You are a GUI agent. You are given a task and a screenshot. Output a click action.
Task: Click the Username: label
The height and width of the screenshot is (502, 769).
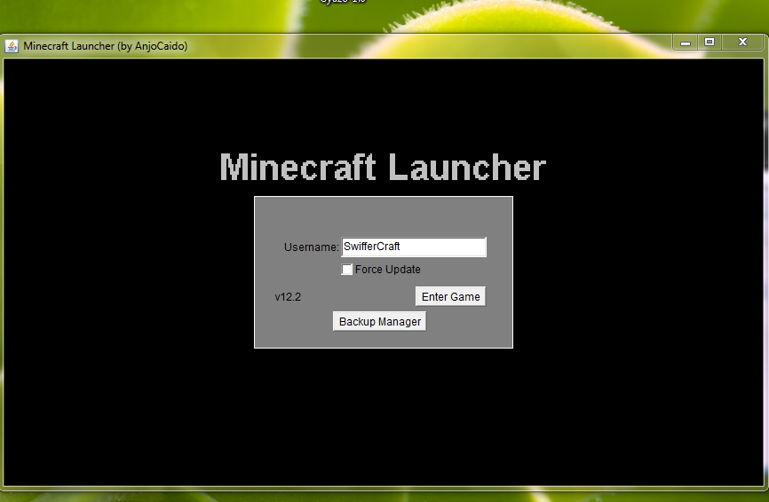[x=312, y=247]
